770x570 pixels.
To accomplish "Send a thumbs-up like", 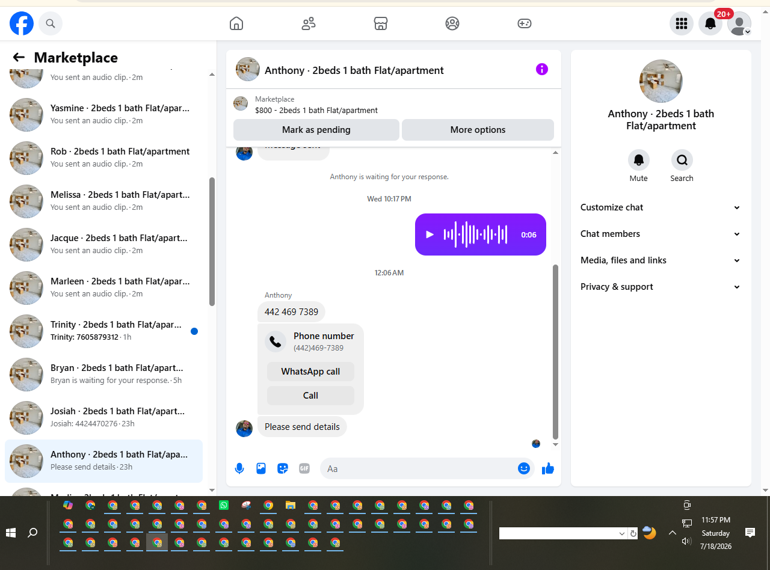I will 547,468.
